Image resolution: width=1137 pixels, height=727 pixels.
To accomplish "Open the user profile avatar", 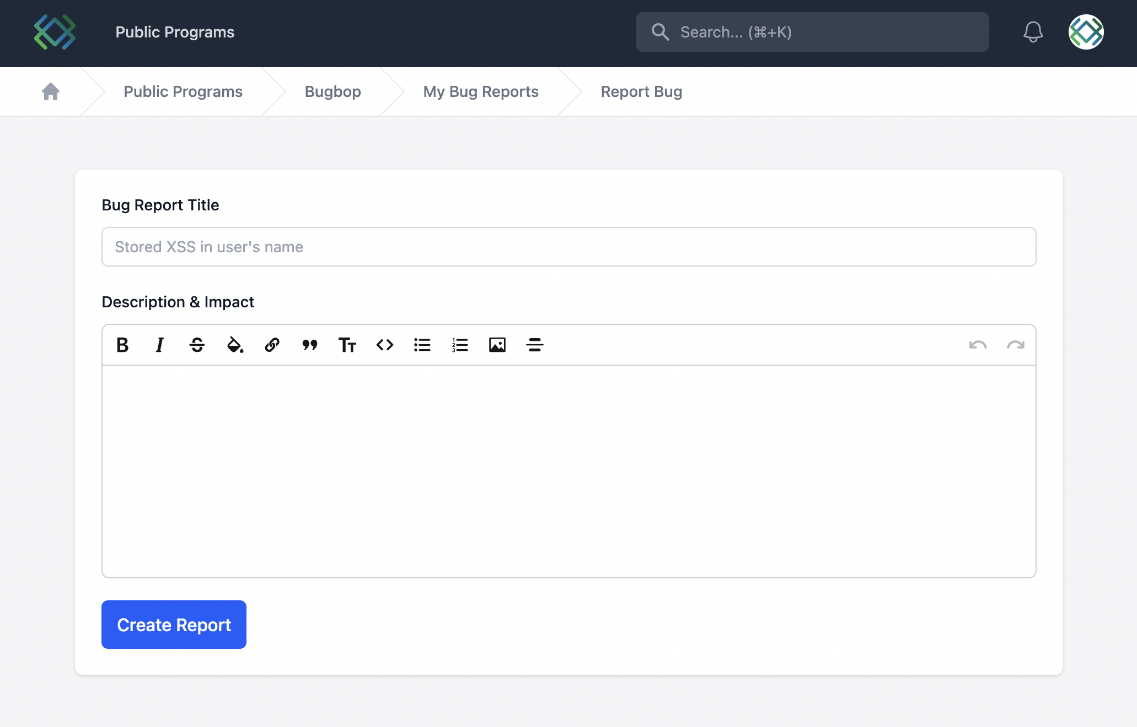I will (x=1085, y=32).
